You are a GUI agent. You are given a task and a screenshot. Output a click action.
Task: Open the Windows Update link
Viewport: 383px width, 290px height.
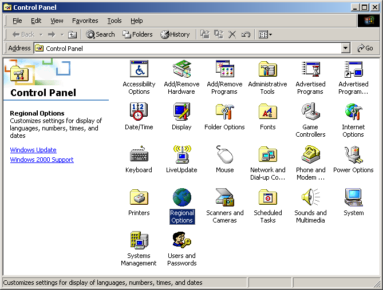[33, 150]
